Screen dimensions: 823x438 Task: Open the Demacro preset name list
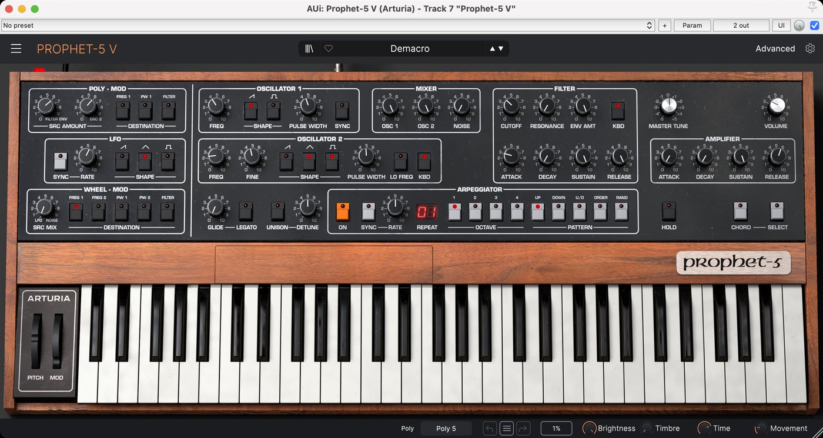coord(410,49)
